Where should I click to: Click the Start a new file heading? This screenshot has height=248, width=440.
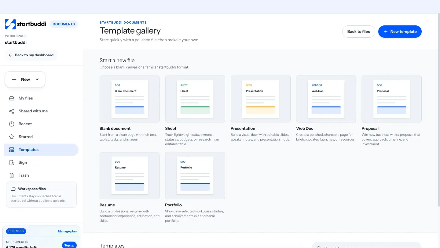[x=117, y=61]
